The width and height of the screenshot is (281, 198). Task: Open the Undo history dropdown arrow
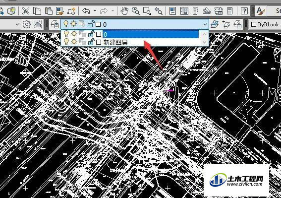[x=95, y=11]
